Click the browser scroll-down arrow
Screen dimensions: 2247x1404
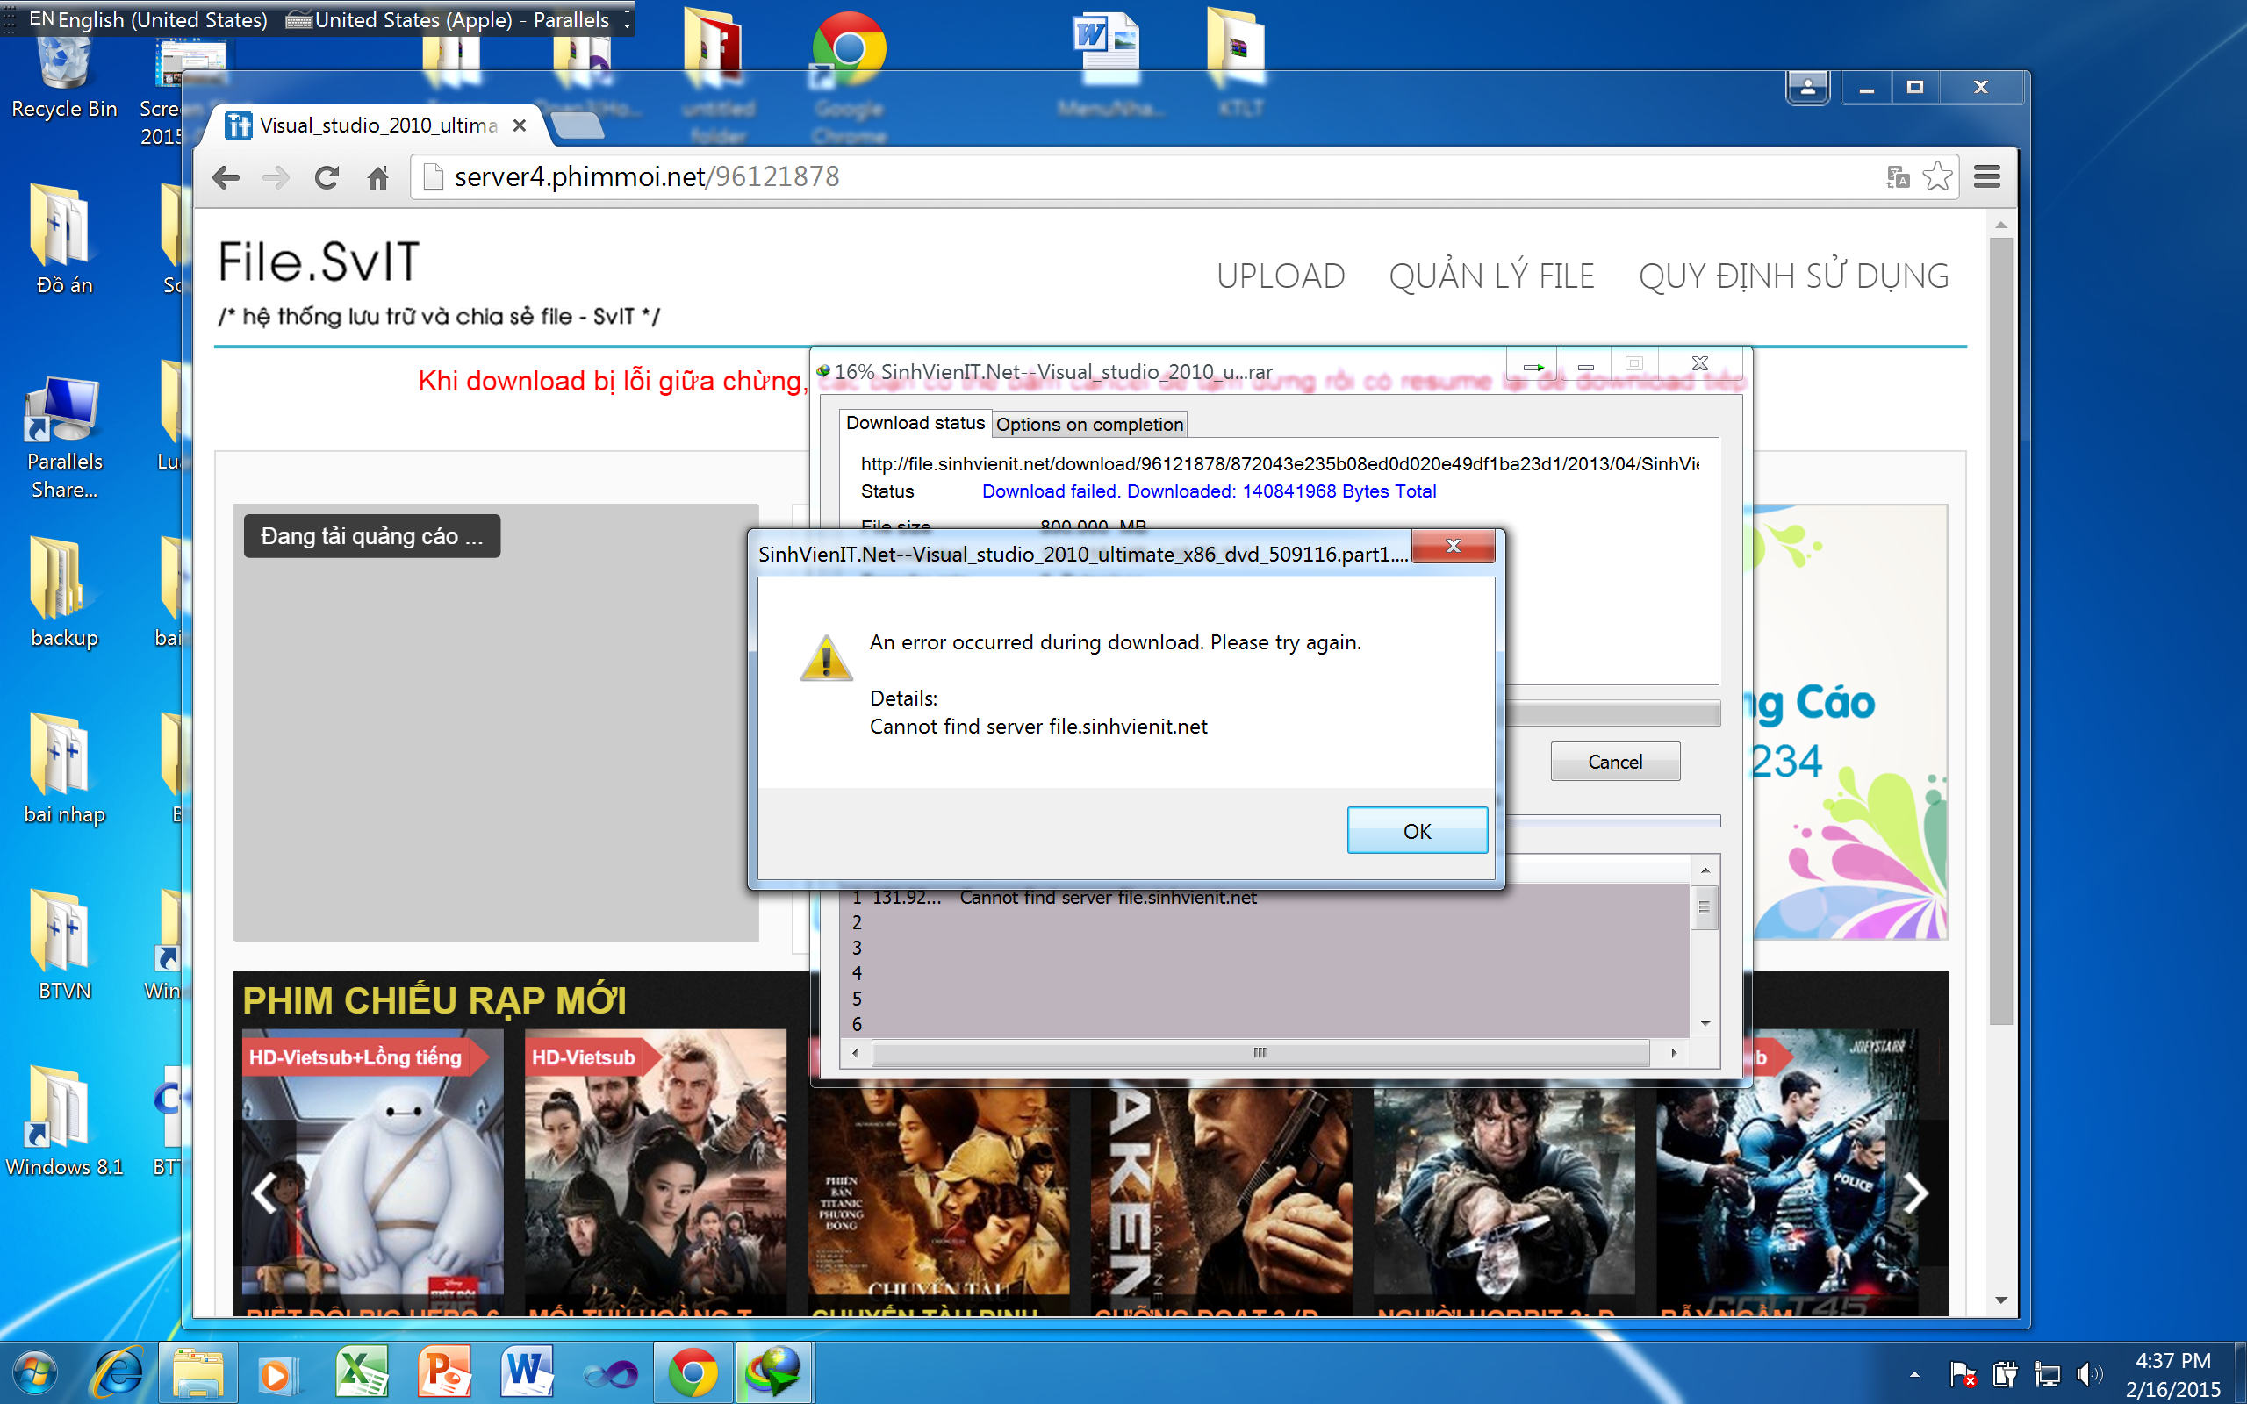[x=2001, y=1300]
